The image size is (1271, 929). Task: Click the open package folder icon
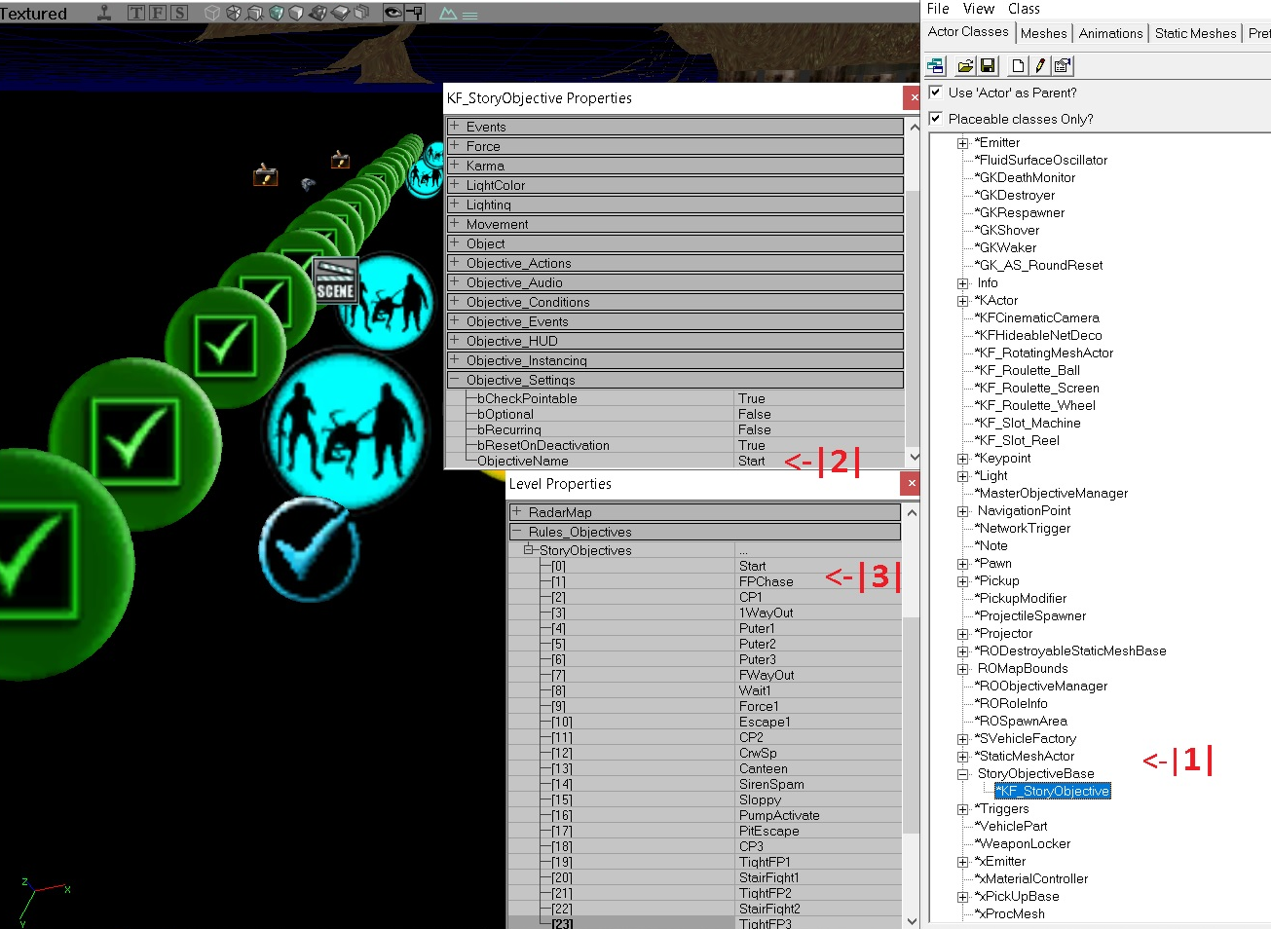(x=965, y=65)
